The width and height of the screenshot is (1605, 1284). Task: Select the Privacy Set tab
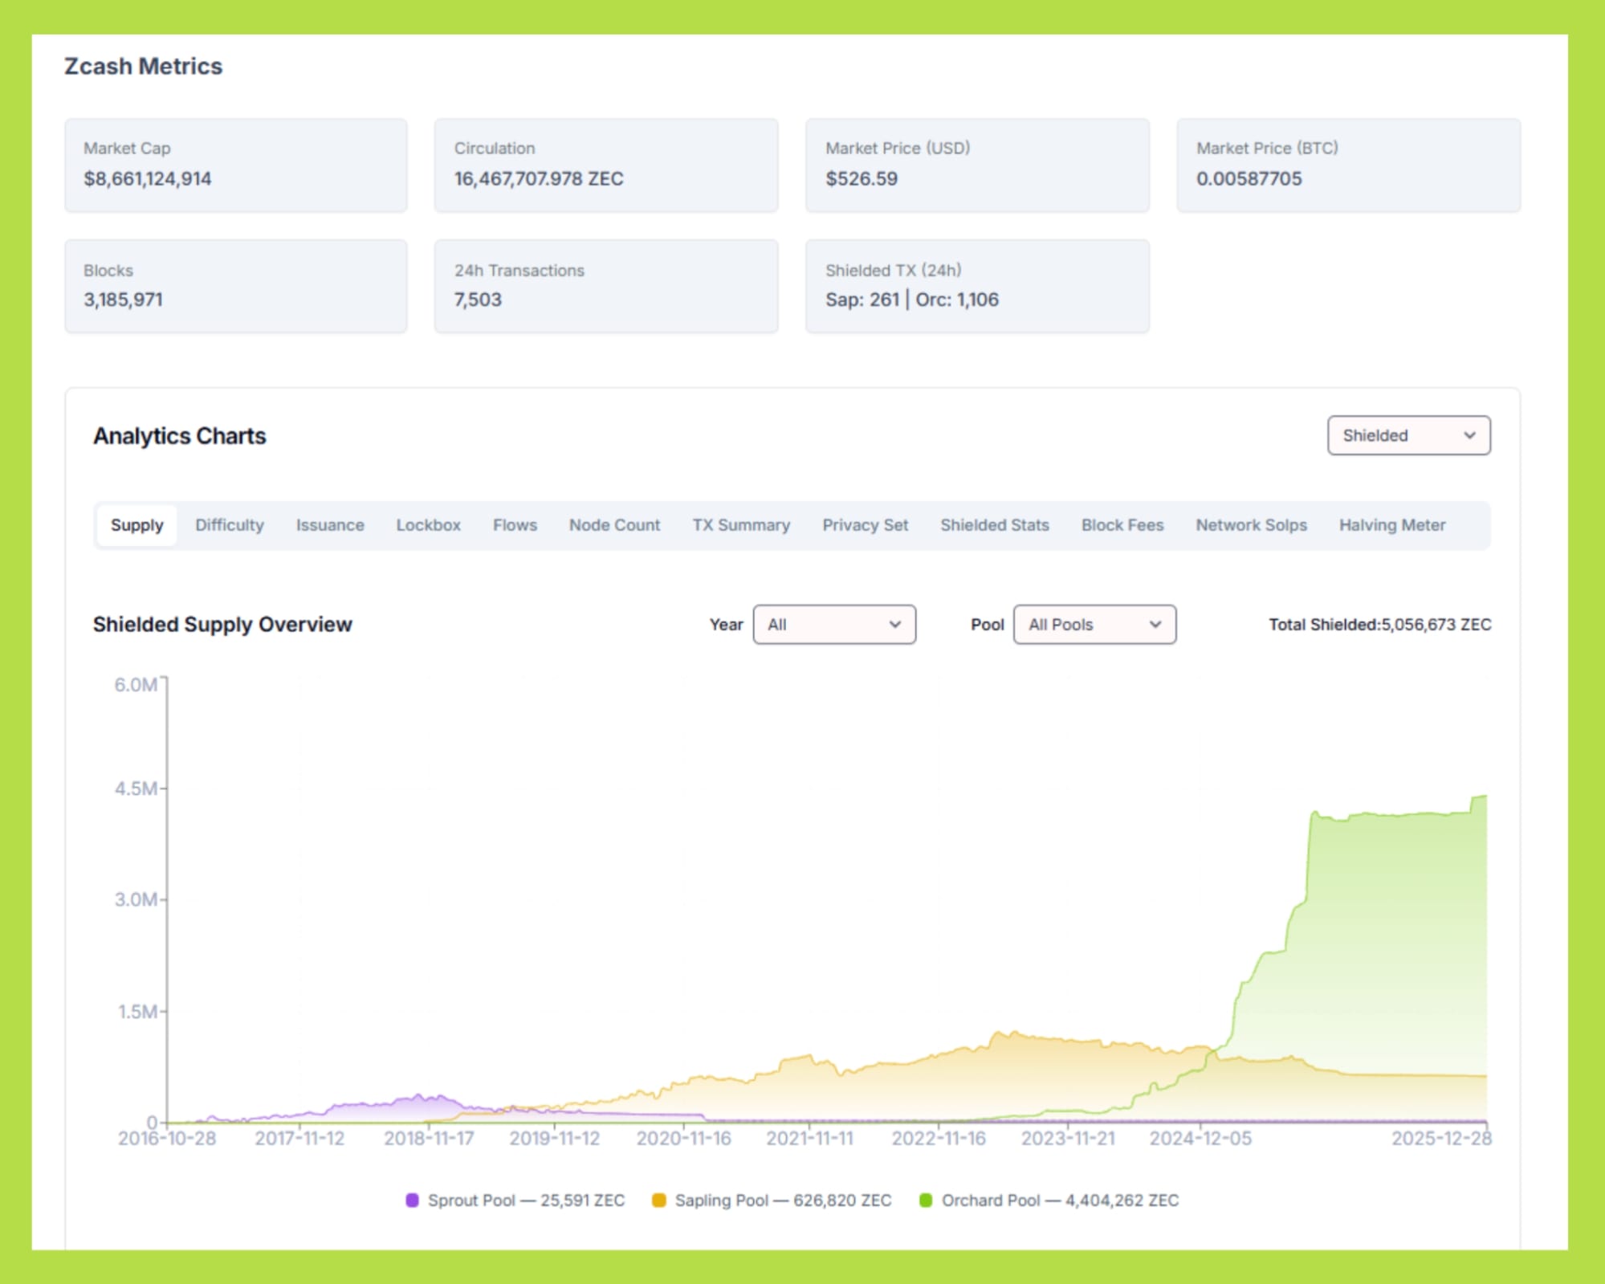point(865,525)
